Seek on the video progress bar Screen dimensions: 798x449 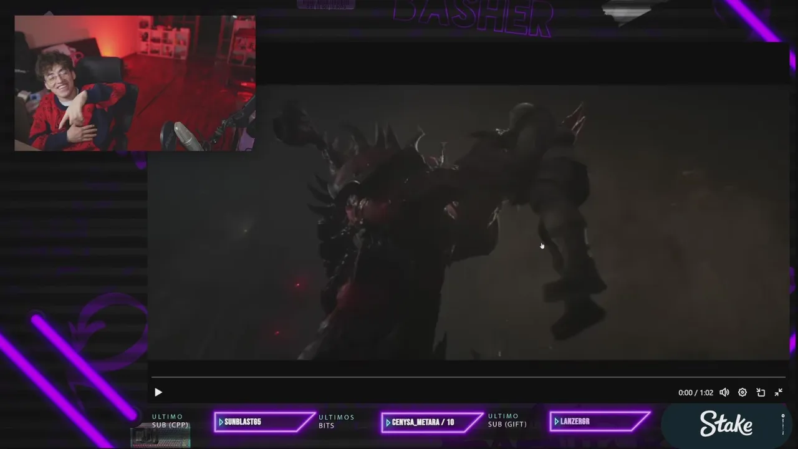coord(468,377)
